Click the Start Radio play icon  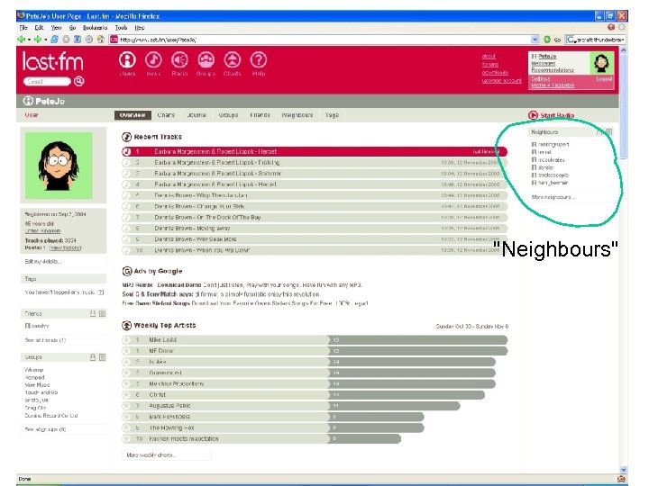(x=533, y=115)
